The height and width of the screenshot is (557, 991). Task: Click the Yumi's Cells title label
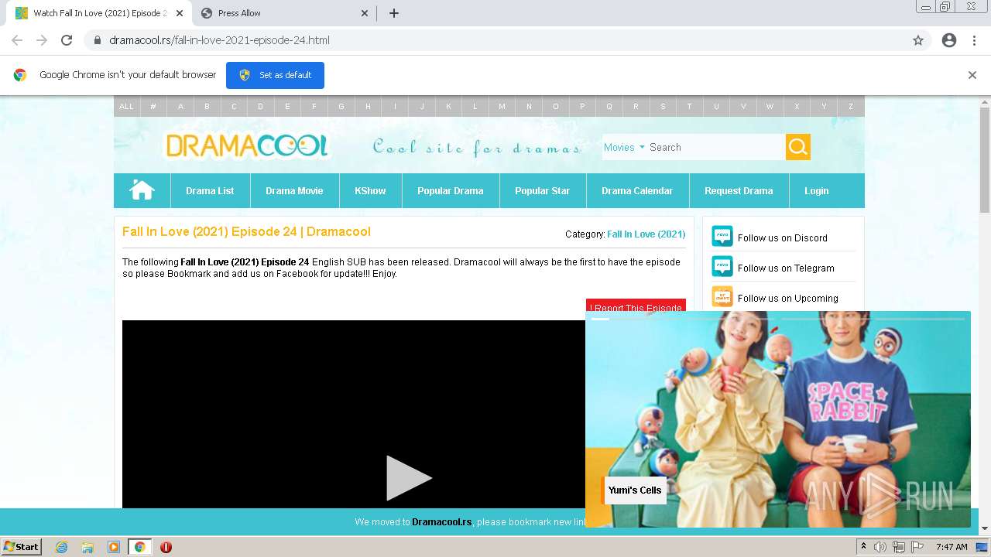pos(634,490)
